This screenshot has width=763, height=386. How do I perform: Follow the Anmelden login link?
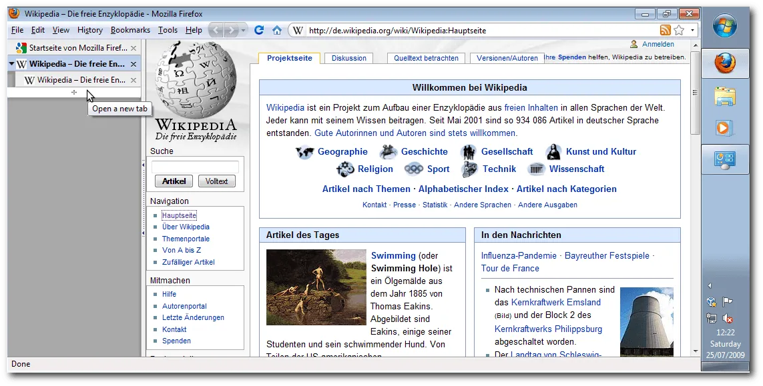[658, 45]
